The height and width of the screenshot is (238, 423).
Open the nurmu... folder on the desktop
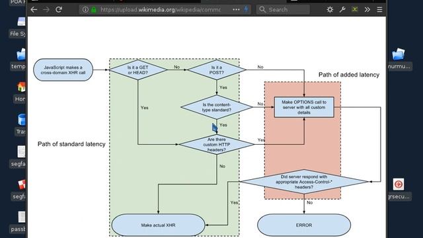coord(399,59)
